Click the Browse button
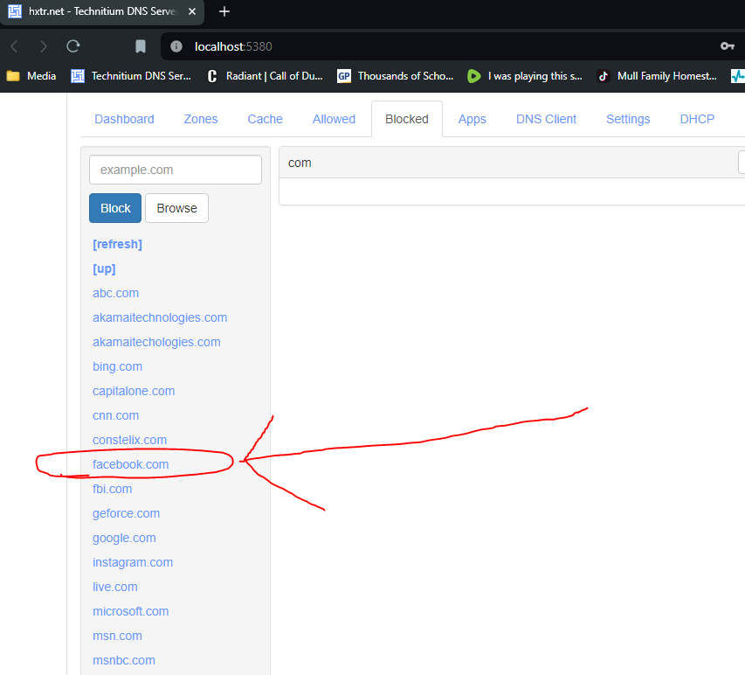The image size is (745, 675). [176, 208]
